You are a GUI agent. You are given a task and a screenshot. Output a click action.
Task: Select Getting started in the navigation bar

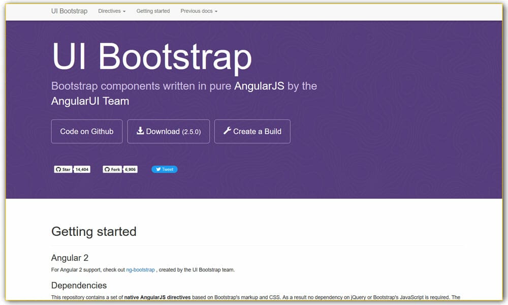(153, 11)
